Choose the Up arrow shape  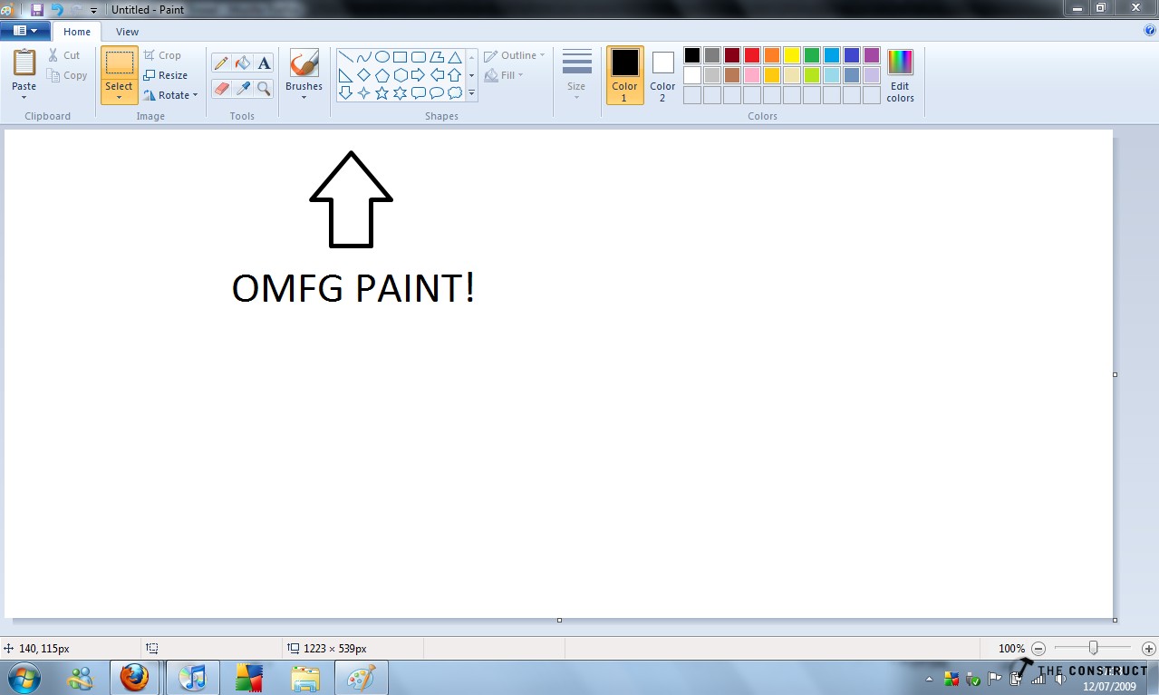[x=455, y=75]
